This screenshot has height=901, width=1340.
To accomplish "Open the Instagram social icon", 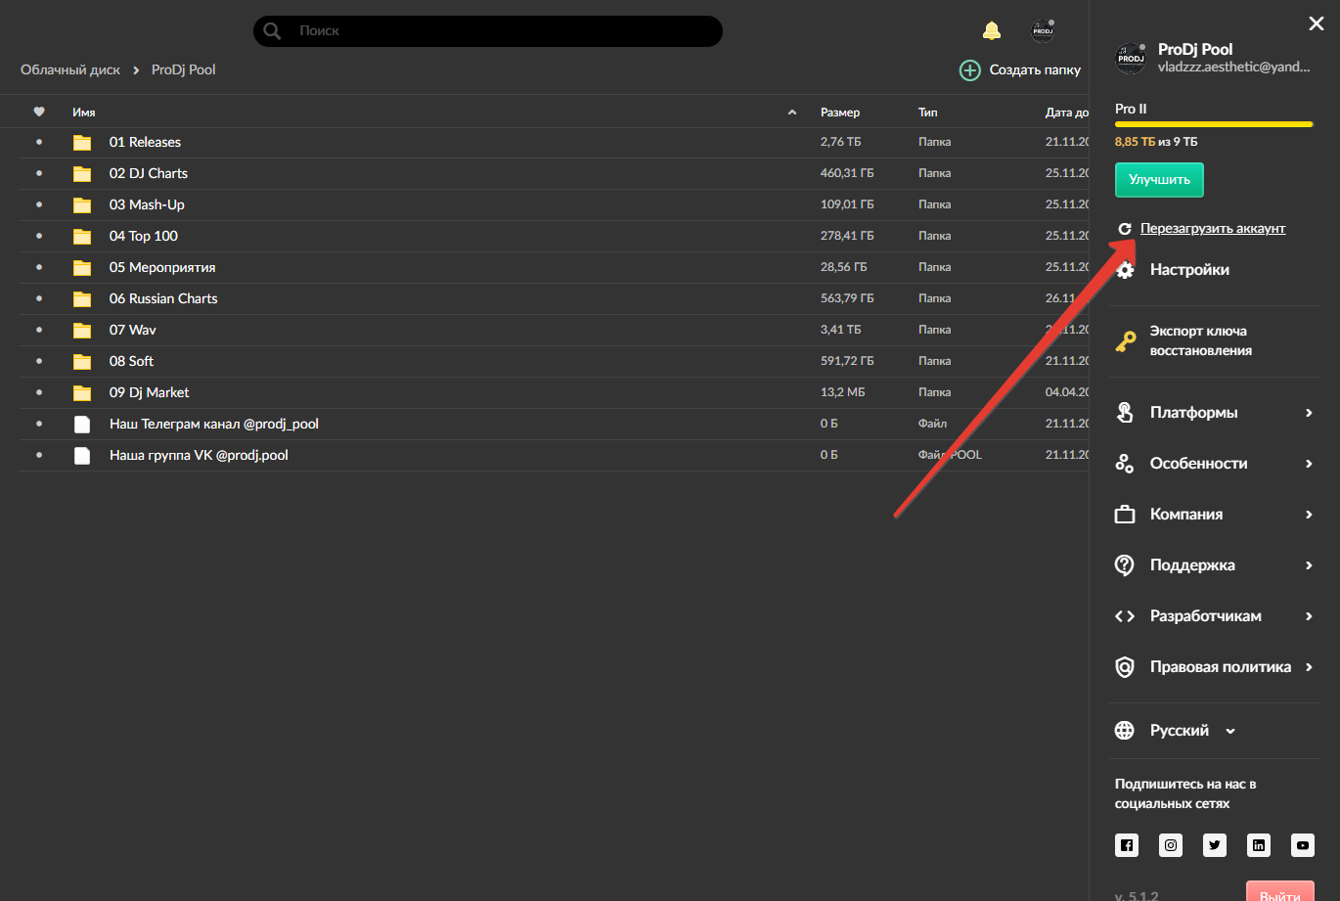I will point(1171,845).
